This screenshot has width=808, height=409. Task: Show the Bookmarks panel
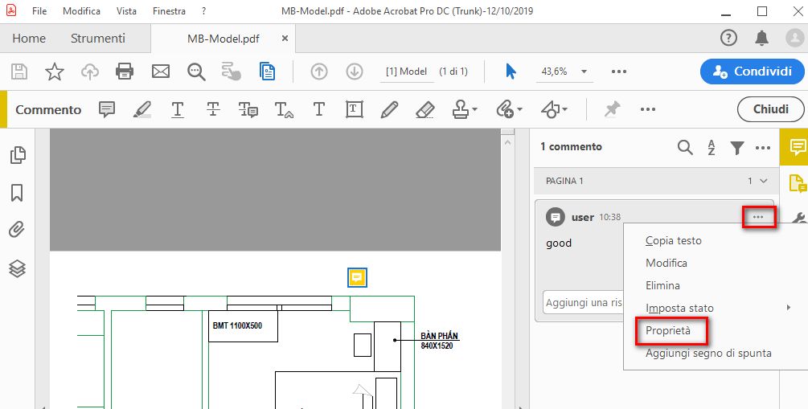pos(17,193)
